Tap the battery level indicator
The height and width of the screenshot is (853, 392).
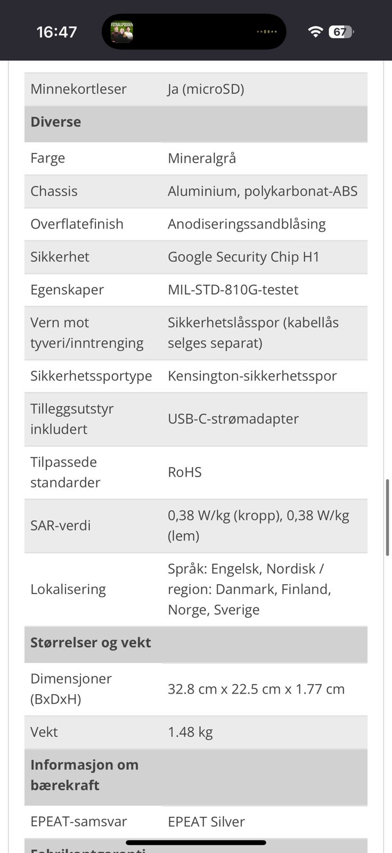341,32
